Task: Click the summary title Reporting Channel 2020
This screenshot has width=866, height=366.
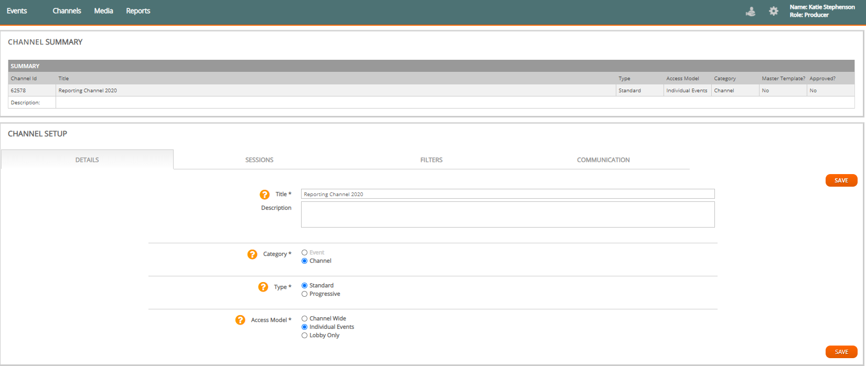Action: pyautogui.click(x=88, y=91)
